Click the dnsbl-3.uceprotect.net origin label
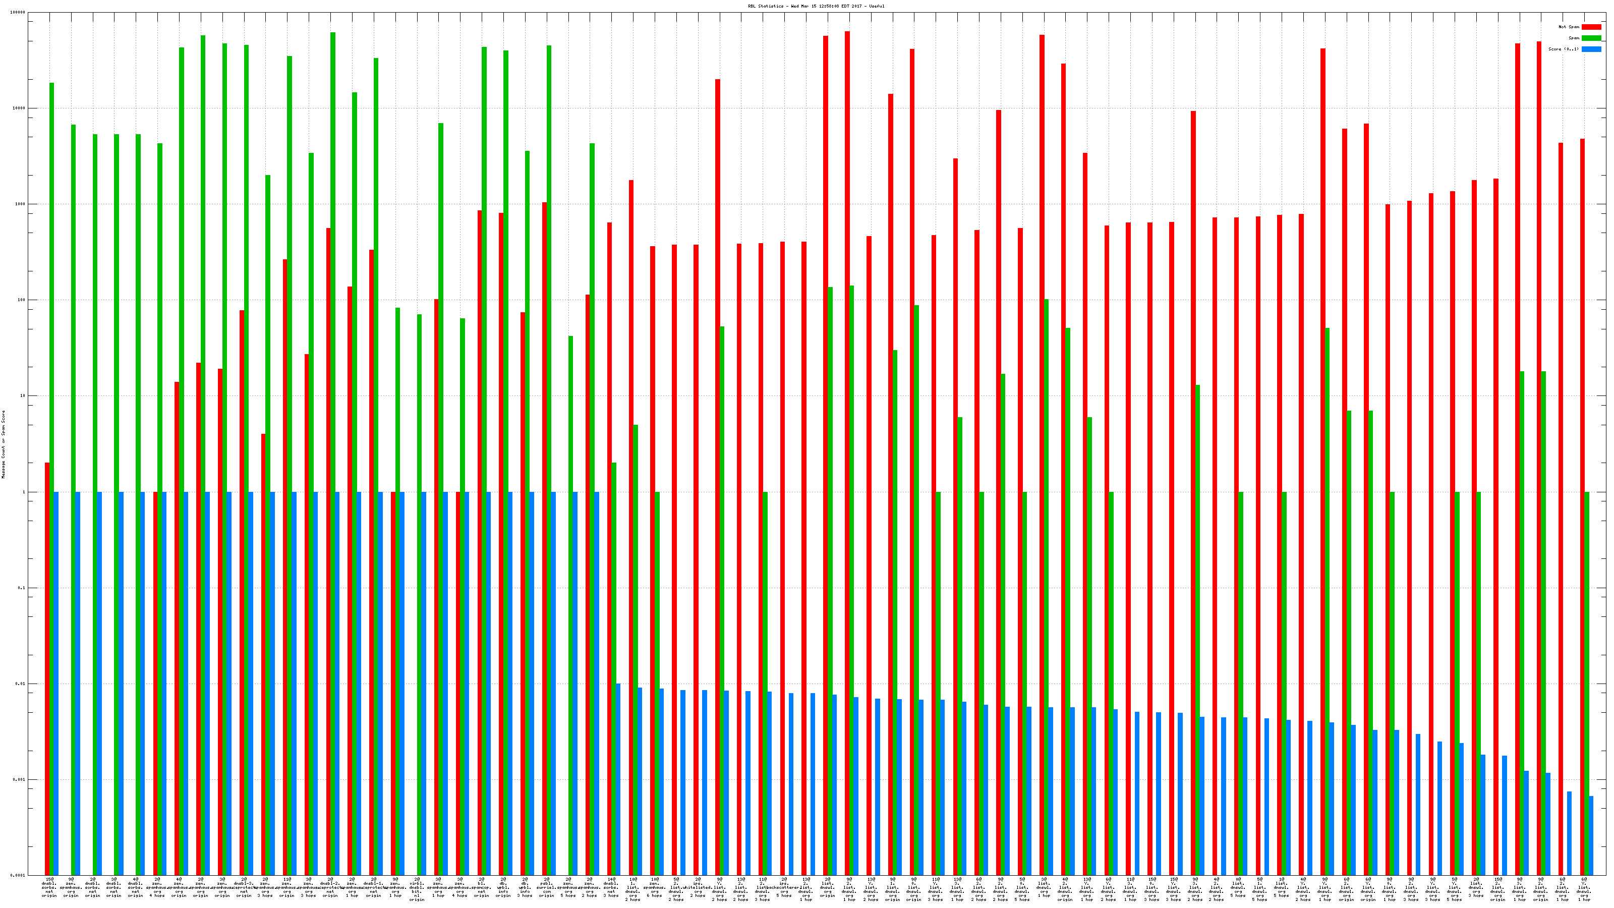Image resolution: width=1614 pixels, height=908 pixels. (x=244, y=888)
